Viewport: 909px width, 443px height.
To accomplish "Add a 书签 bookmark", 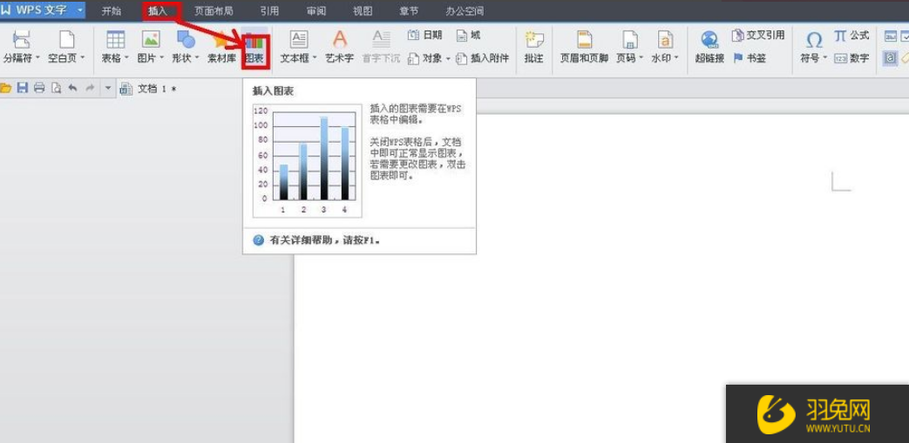I will [749, 58].
